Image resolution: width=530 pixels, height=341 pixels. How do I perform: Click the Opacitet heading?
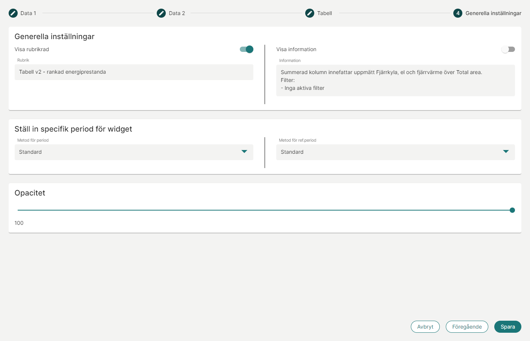pyautogui.click(x=30, y=193)
